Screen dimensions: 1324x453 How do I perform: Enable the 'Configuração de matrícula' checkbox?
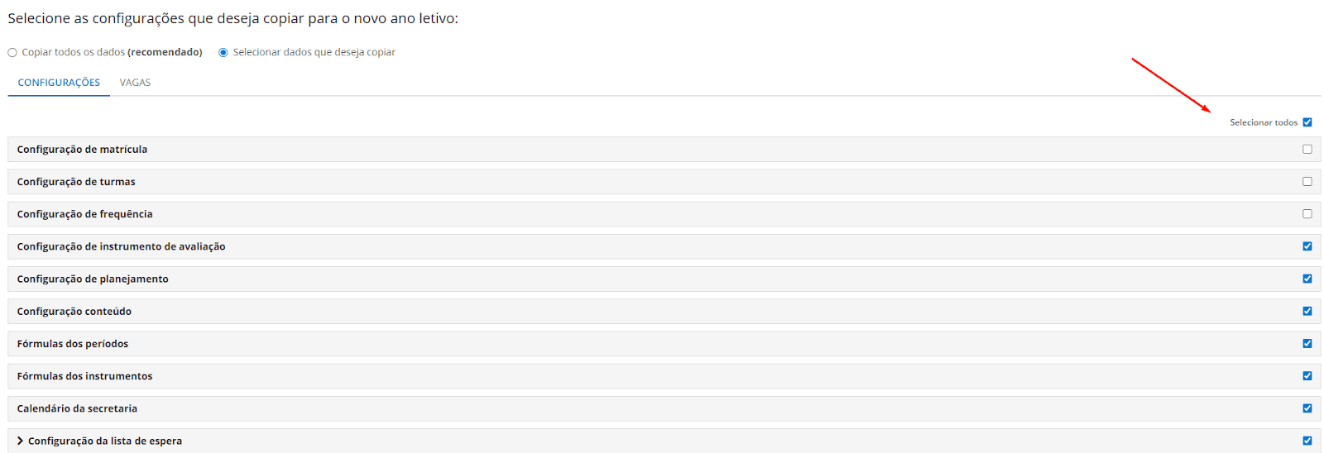[1307, 150]
